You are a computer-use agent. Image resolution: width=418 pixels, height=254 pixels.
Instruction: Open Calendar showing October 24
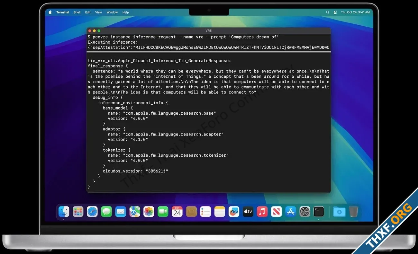177,212
